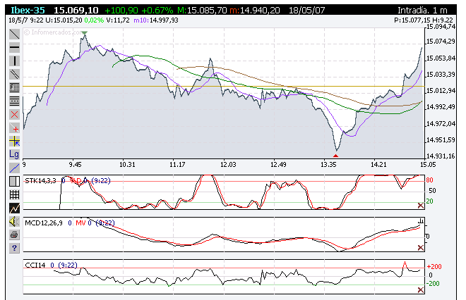Toggle the chart grid icon

(x=14, y=195)
